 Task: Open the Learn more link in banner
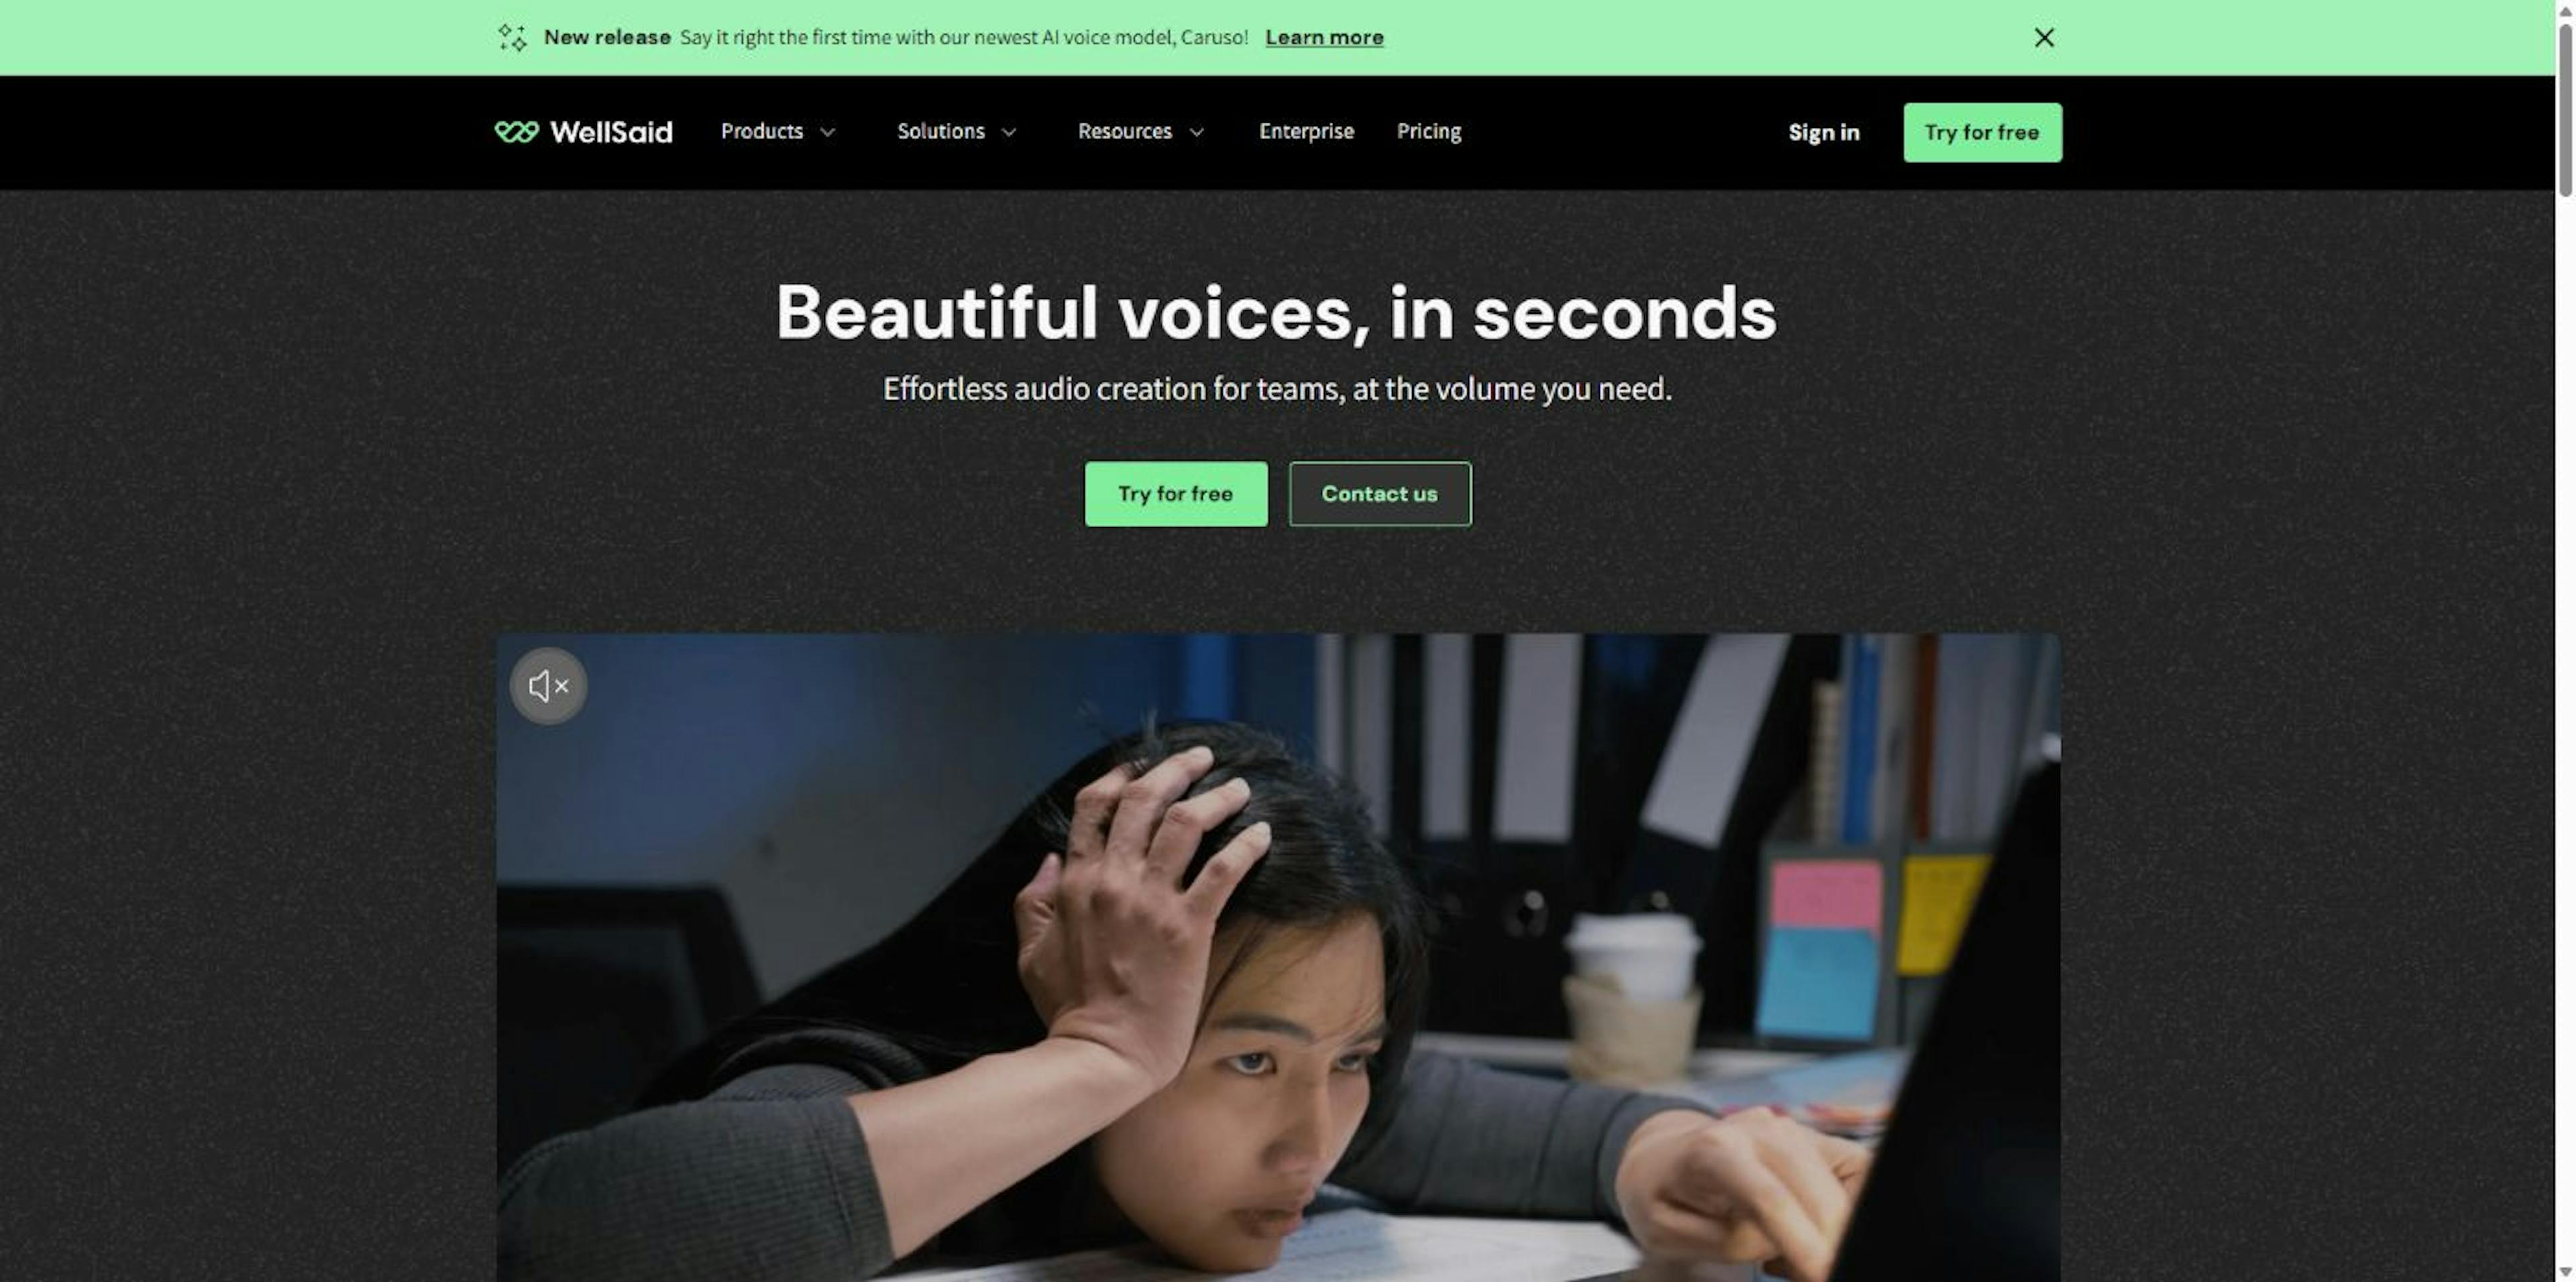click(x=1324, y=37)
